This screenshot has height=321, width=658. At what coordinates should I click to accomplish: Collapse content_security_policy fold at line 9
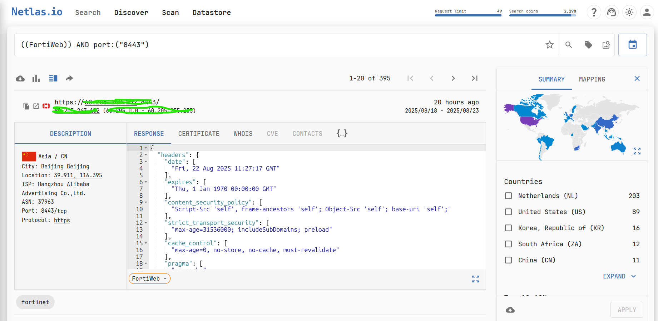[146, 202]
